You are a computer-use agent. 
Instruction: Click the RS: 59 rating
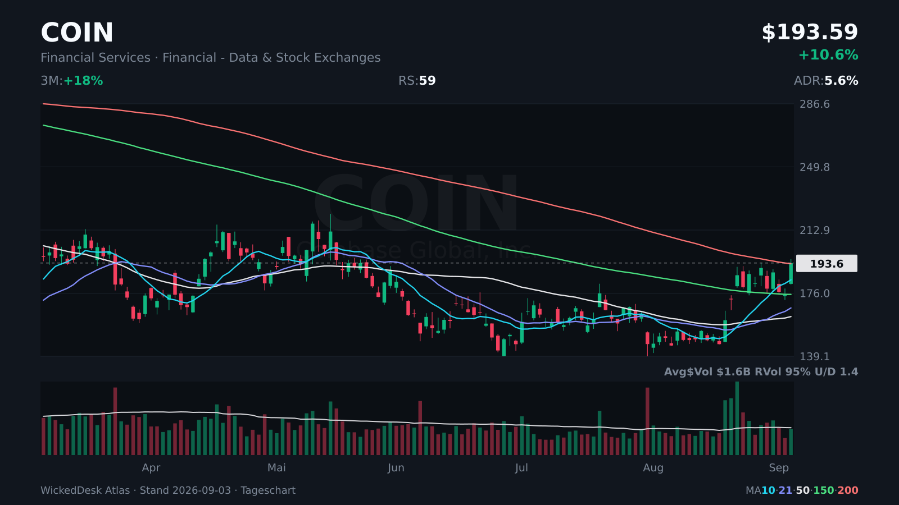click(417, 81)
